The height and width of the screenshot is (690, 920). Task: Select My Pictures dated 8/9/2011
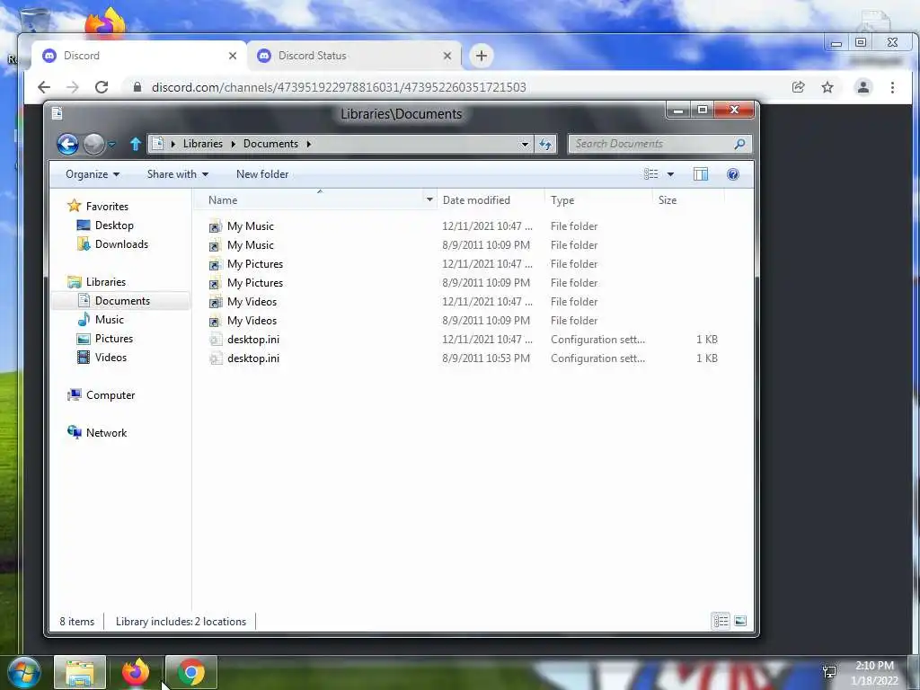pos(255,283)
